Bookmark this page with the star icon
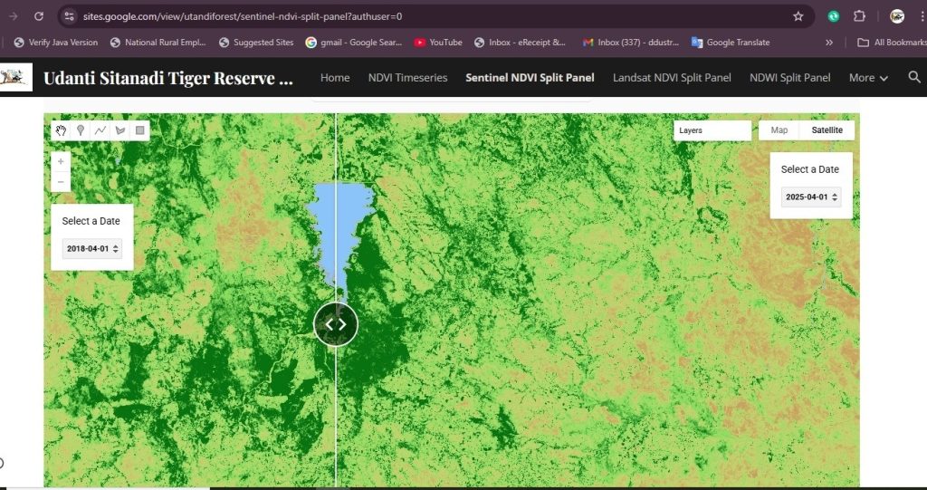Image resolution: width=927 pixels, height=490 pixels. coord(798,16)
